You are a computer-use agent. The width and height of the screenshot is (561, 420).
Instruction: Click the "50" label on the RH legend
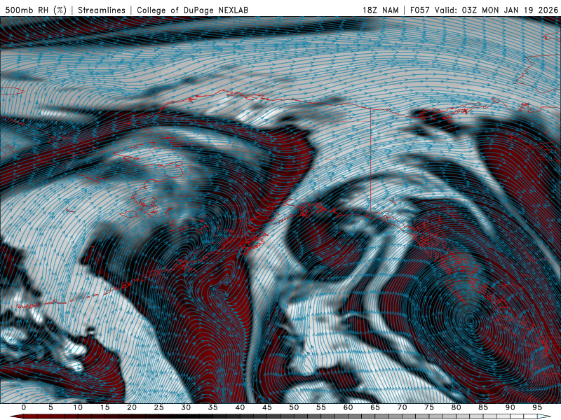(294, 407)
